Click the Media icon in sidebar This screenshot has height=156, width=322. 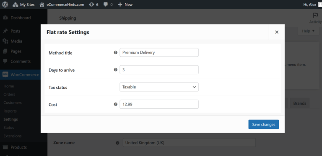pyautogui.click(x=5, y=41)
